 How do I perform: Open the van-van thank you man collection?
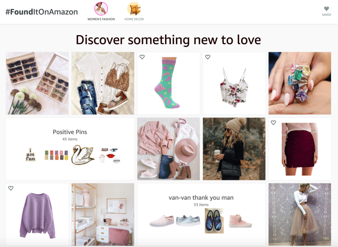201,198
